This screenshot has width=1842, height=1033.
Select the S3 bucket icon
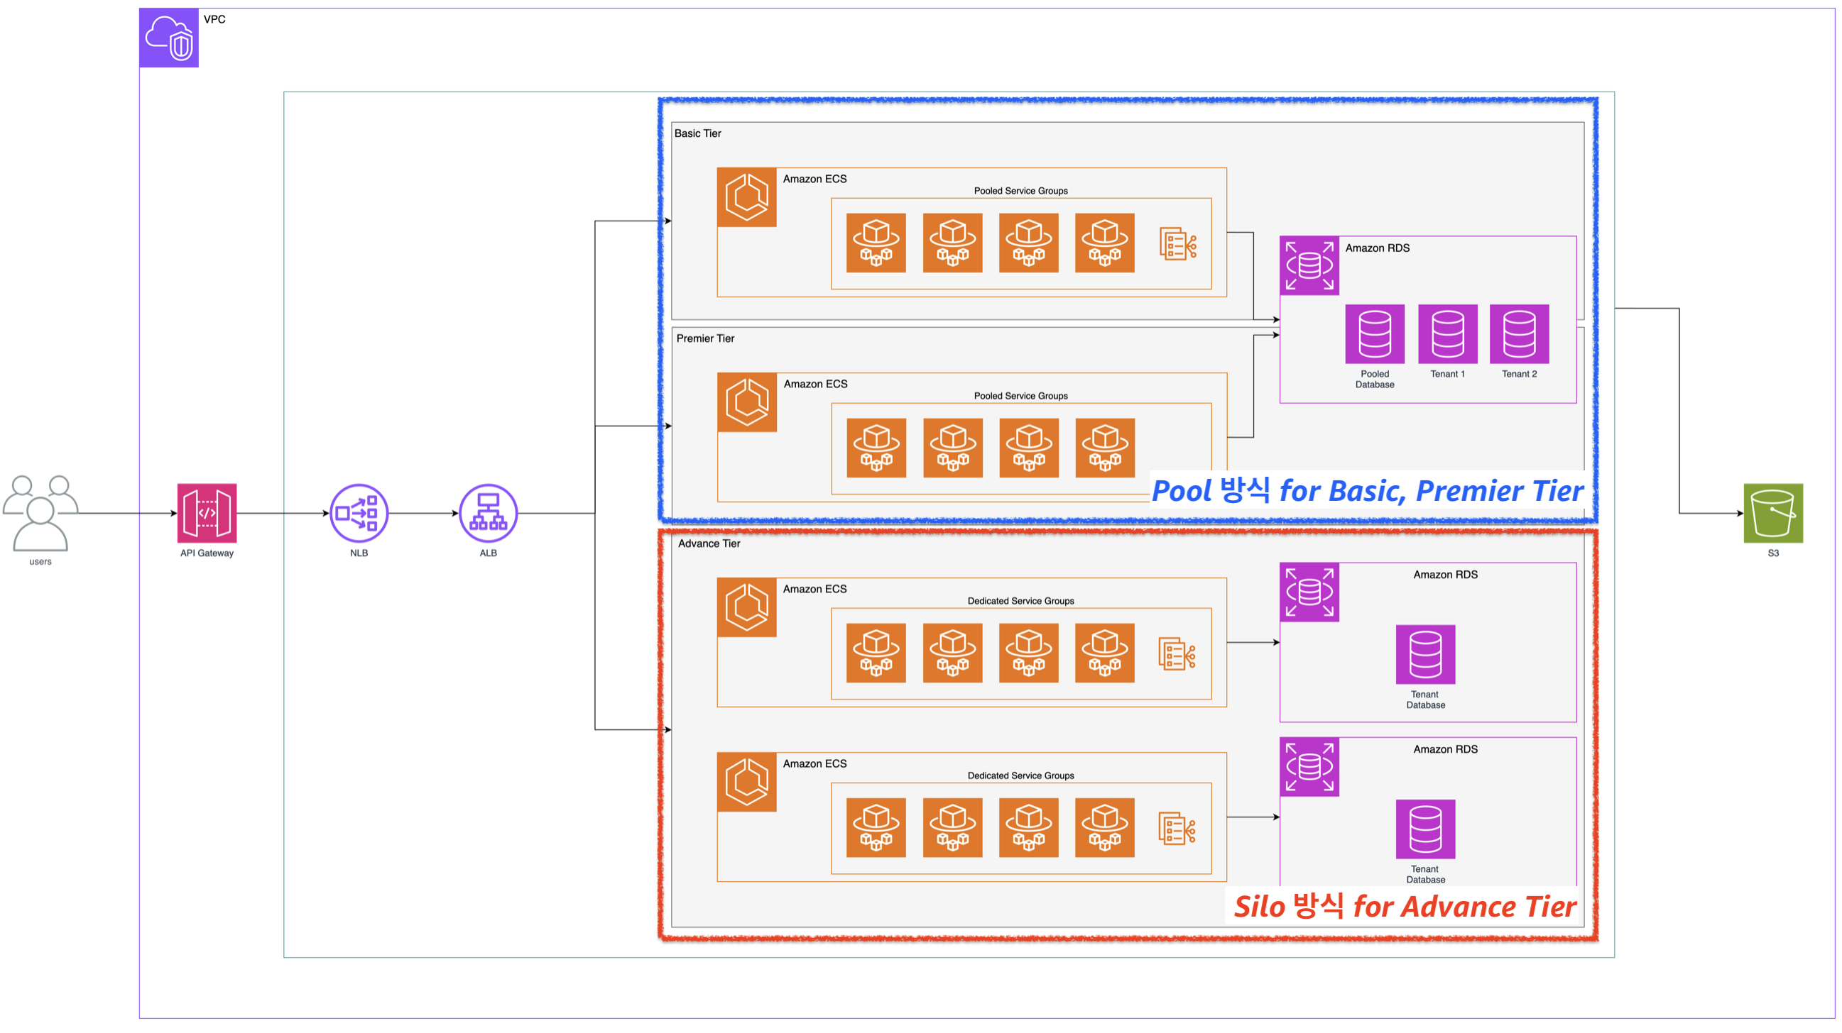point(1772,513)
